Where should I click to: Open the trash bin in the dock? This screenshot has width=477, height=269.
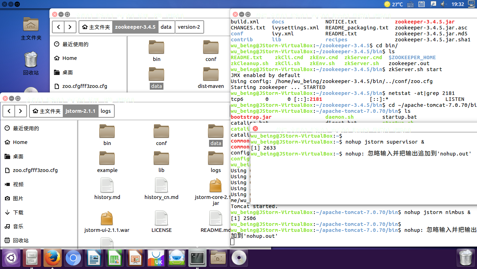coord(465,258)
